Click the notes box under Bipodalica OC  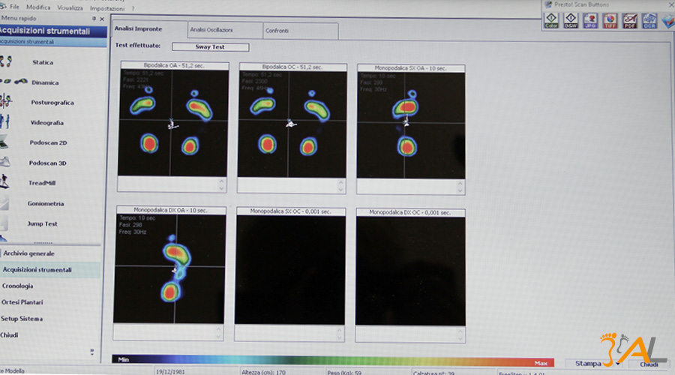pyautogui.click(x=292, y=185)
